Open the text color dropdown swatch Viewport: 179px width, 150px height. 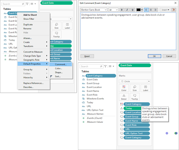pos(140,10)
